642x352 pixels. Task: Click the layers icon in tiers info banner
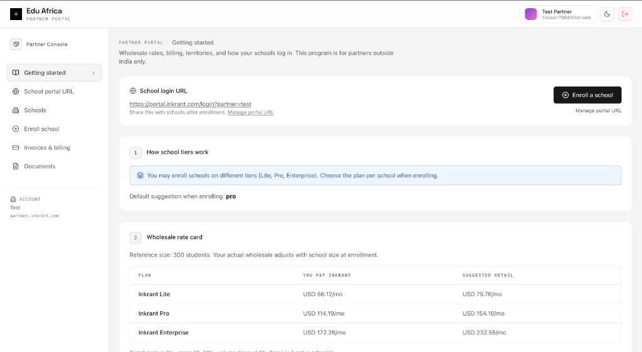140,176
